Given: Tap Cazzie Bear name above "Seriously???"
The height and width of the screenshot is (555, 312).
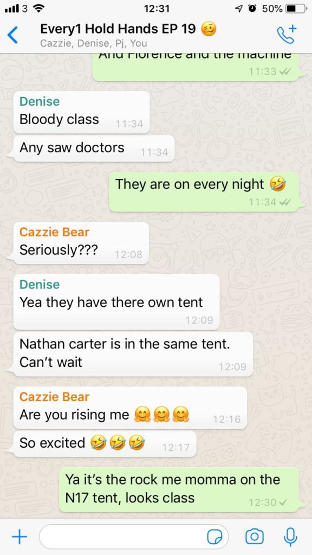Looking at the screenshot, I should tap(54, 232).
